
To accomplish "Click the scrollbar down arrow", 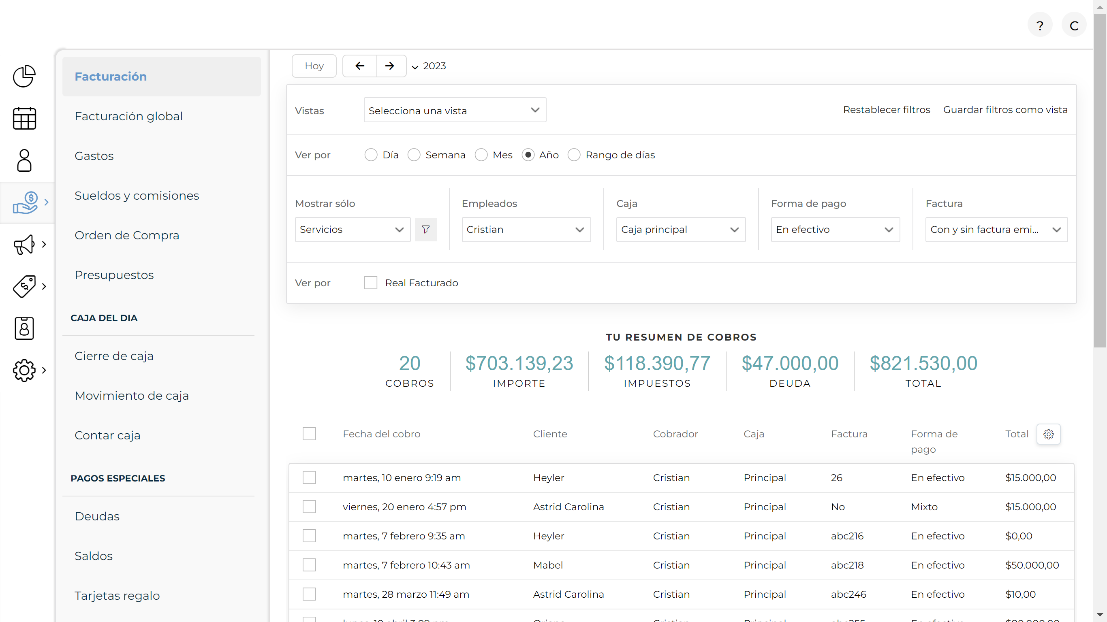I will point(1100,615).
